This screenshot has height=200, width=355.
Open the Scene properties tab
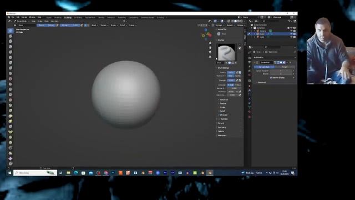click(250, 71)
